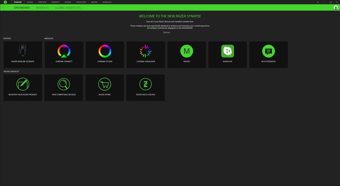Switch to the Studio tab
Image resolution: width=340 pixels, height=186 pixels.
(x=68, y=2)
